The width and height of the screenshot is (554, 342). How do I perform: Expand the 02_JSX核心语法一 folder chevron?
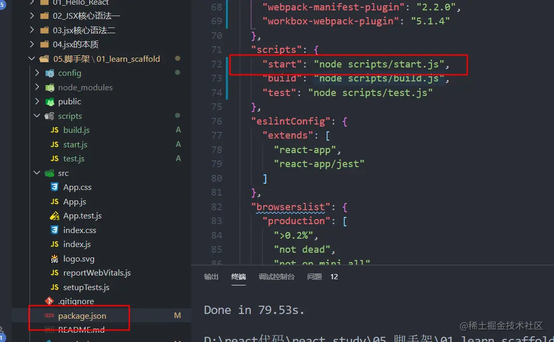coord(32,16)
